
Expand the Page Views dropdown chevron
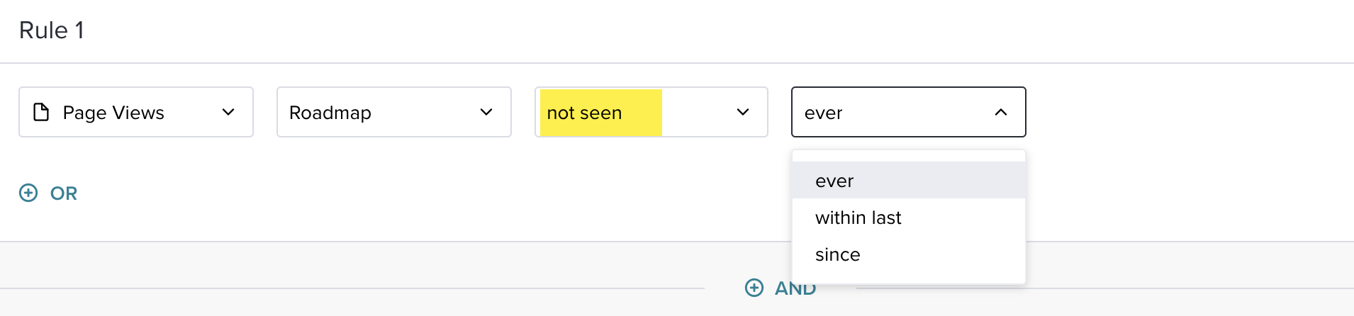pos(228,112)
